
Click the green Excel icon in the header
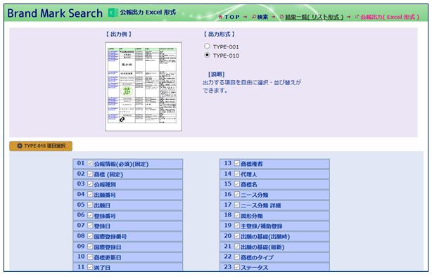(x=113, y=13)
